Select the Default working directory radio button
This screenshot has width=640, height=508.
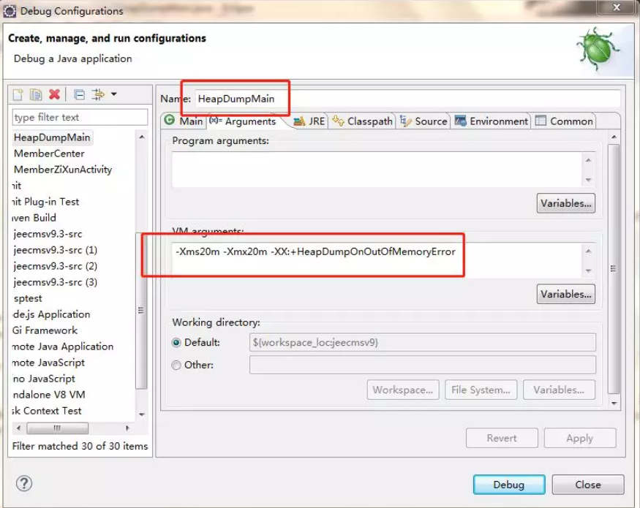point(176,342)
